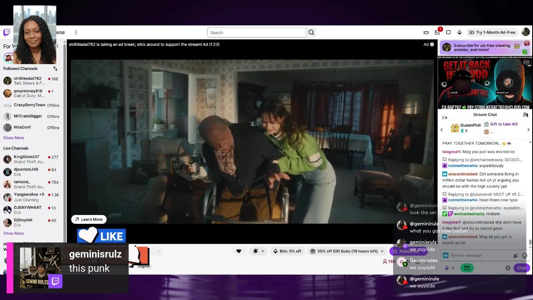
Task: Click Show More under Live Channels
Action: (x=14, y=233)
